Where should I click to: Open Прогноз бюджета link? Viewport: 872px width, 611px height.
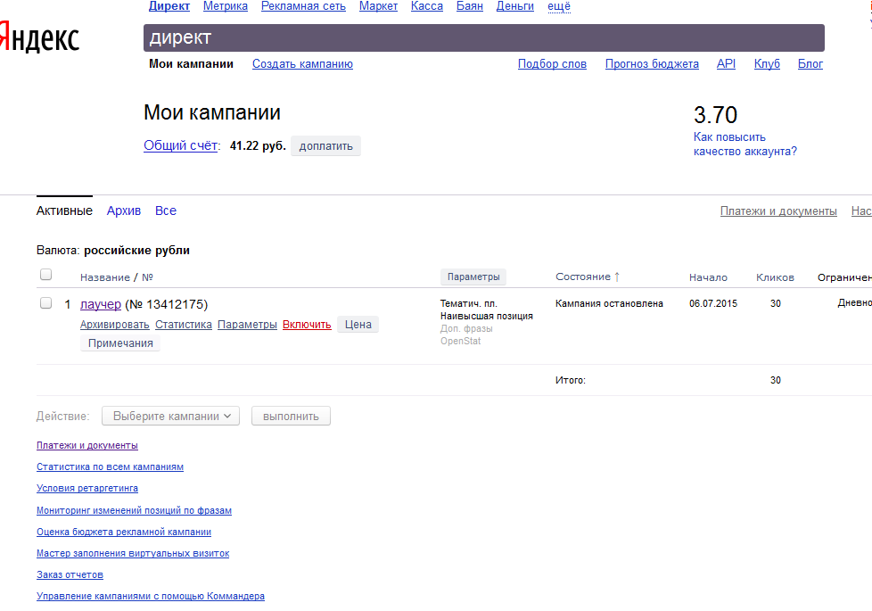point(652,64)
